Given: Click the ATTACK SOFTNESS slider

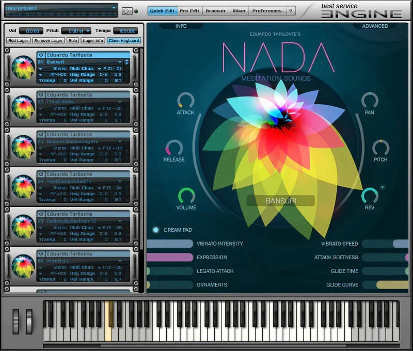Looking at the screenshot, I should 385,257.
